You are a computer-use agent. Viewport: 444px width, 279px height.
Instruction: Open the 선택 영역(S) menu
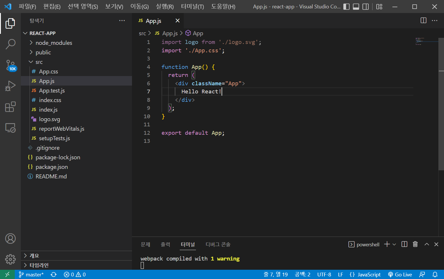83,6
